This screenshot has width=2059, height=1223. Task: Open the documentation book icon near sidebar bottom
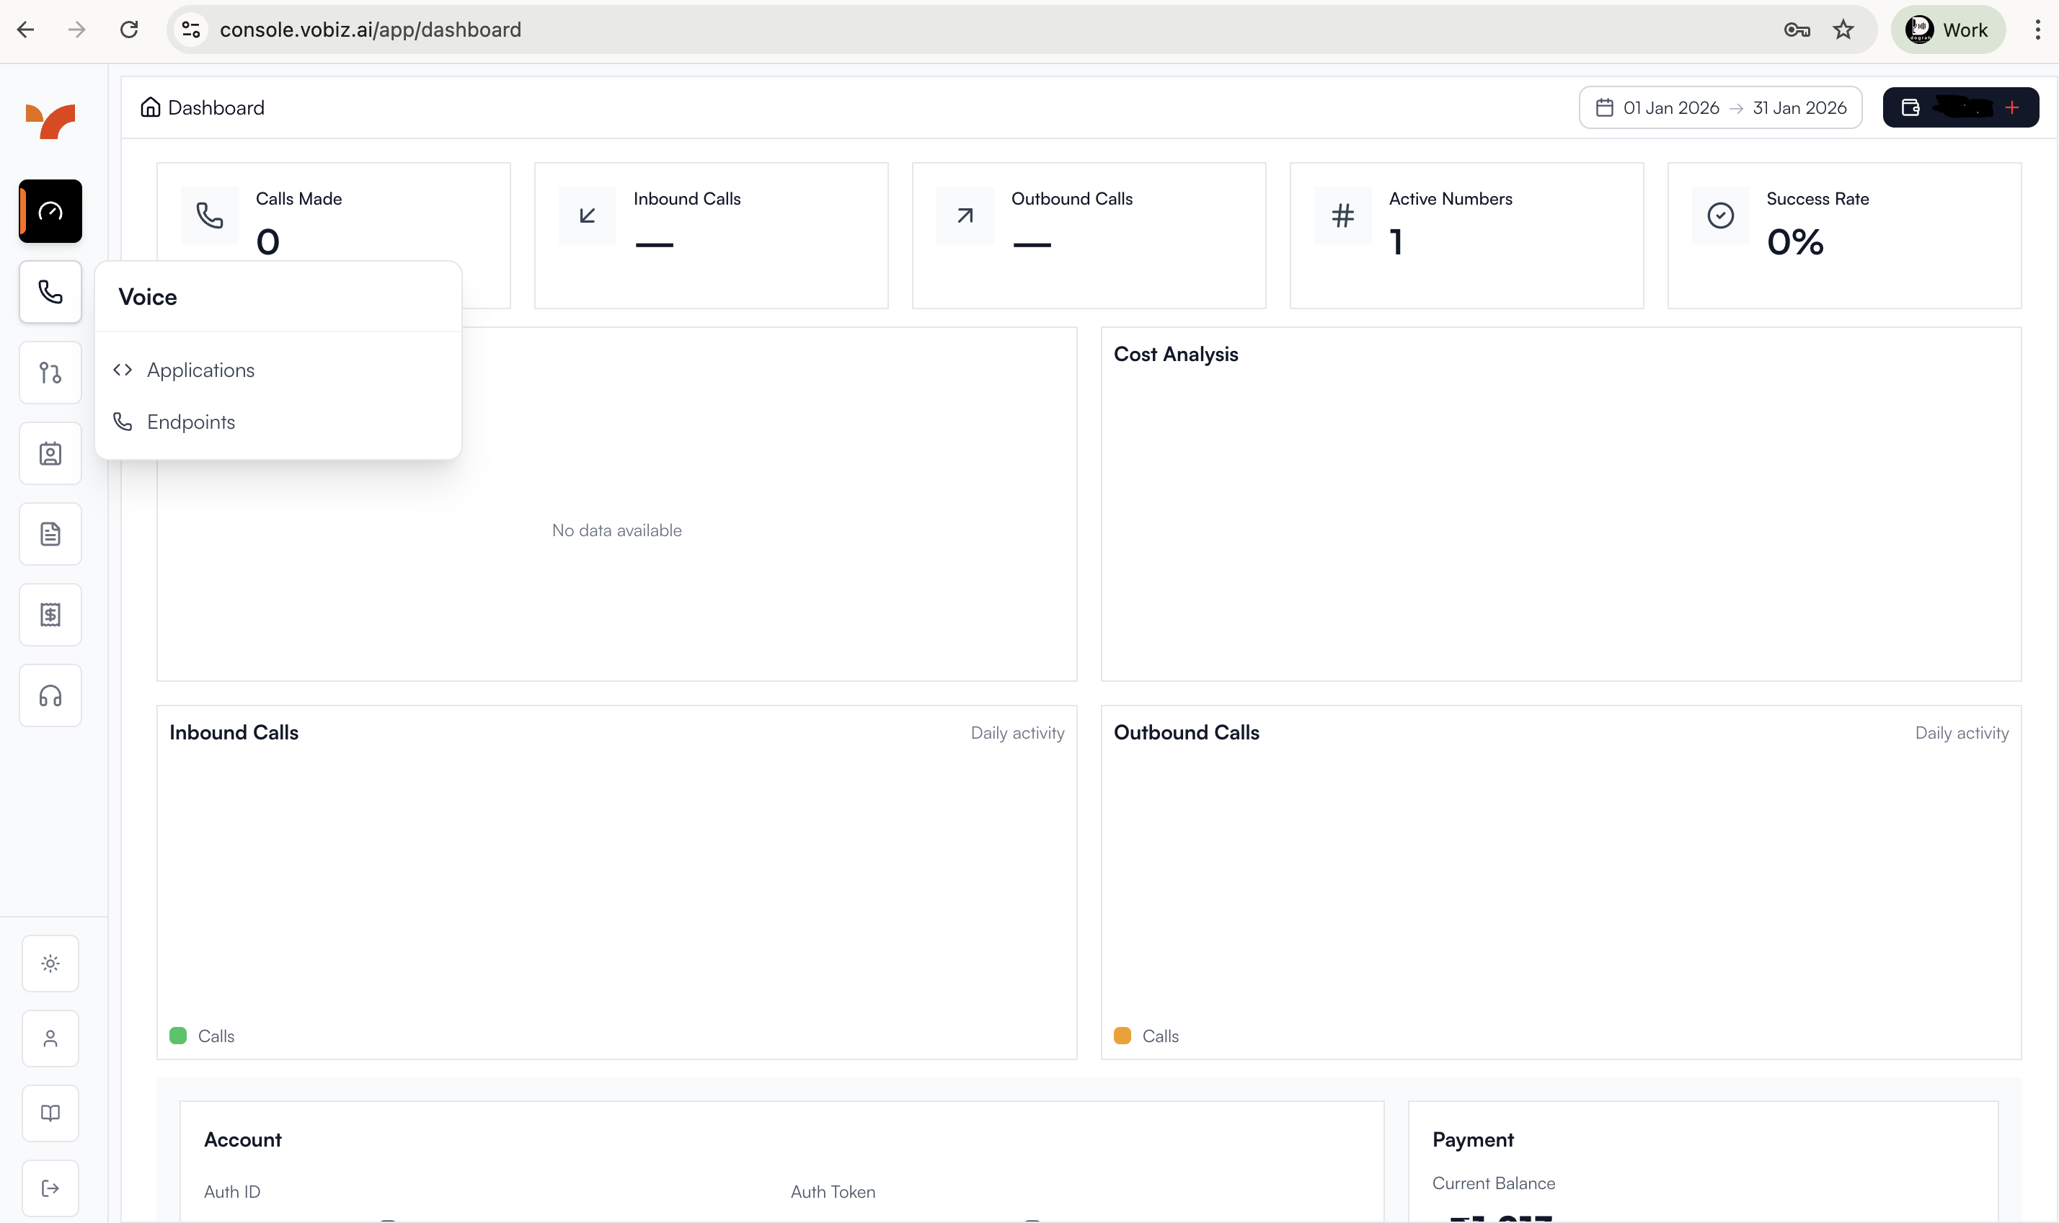50,1113
